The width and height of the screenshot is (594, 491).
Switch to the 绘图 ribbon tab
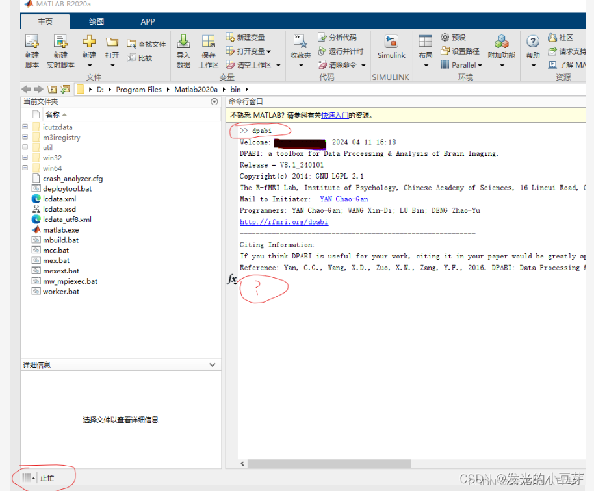click(96, 21)
